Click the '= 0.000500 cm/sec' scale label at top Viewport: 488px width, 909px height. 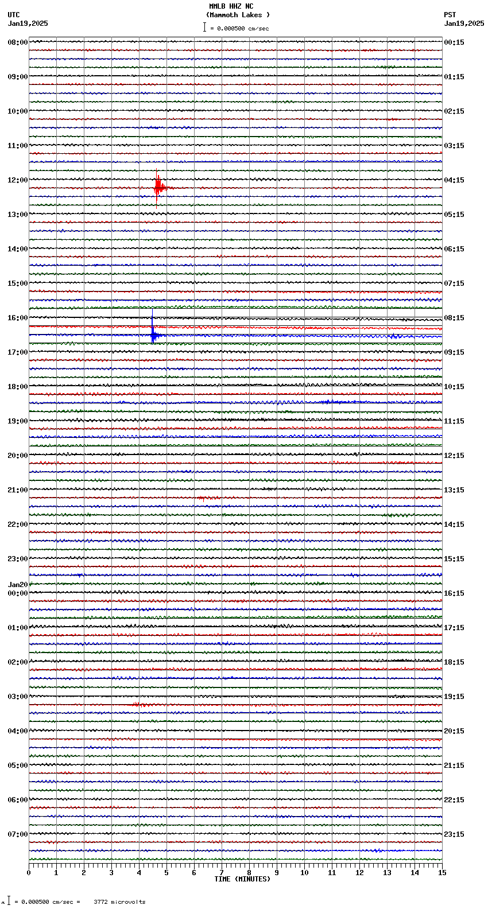click(239, 28)
